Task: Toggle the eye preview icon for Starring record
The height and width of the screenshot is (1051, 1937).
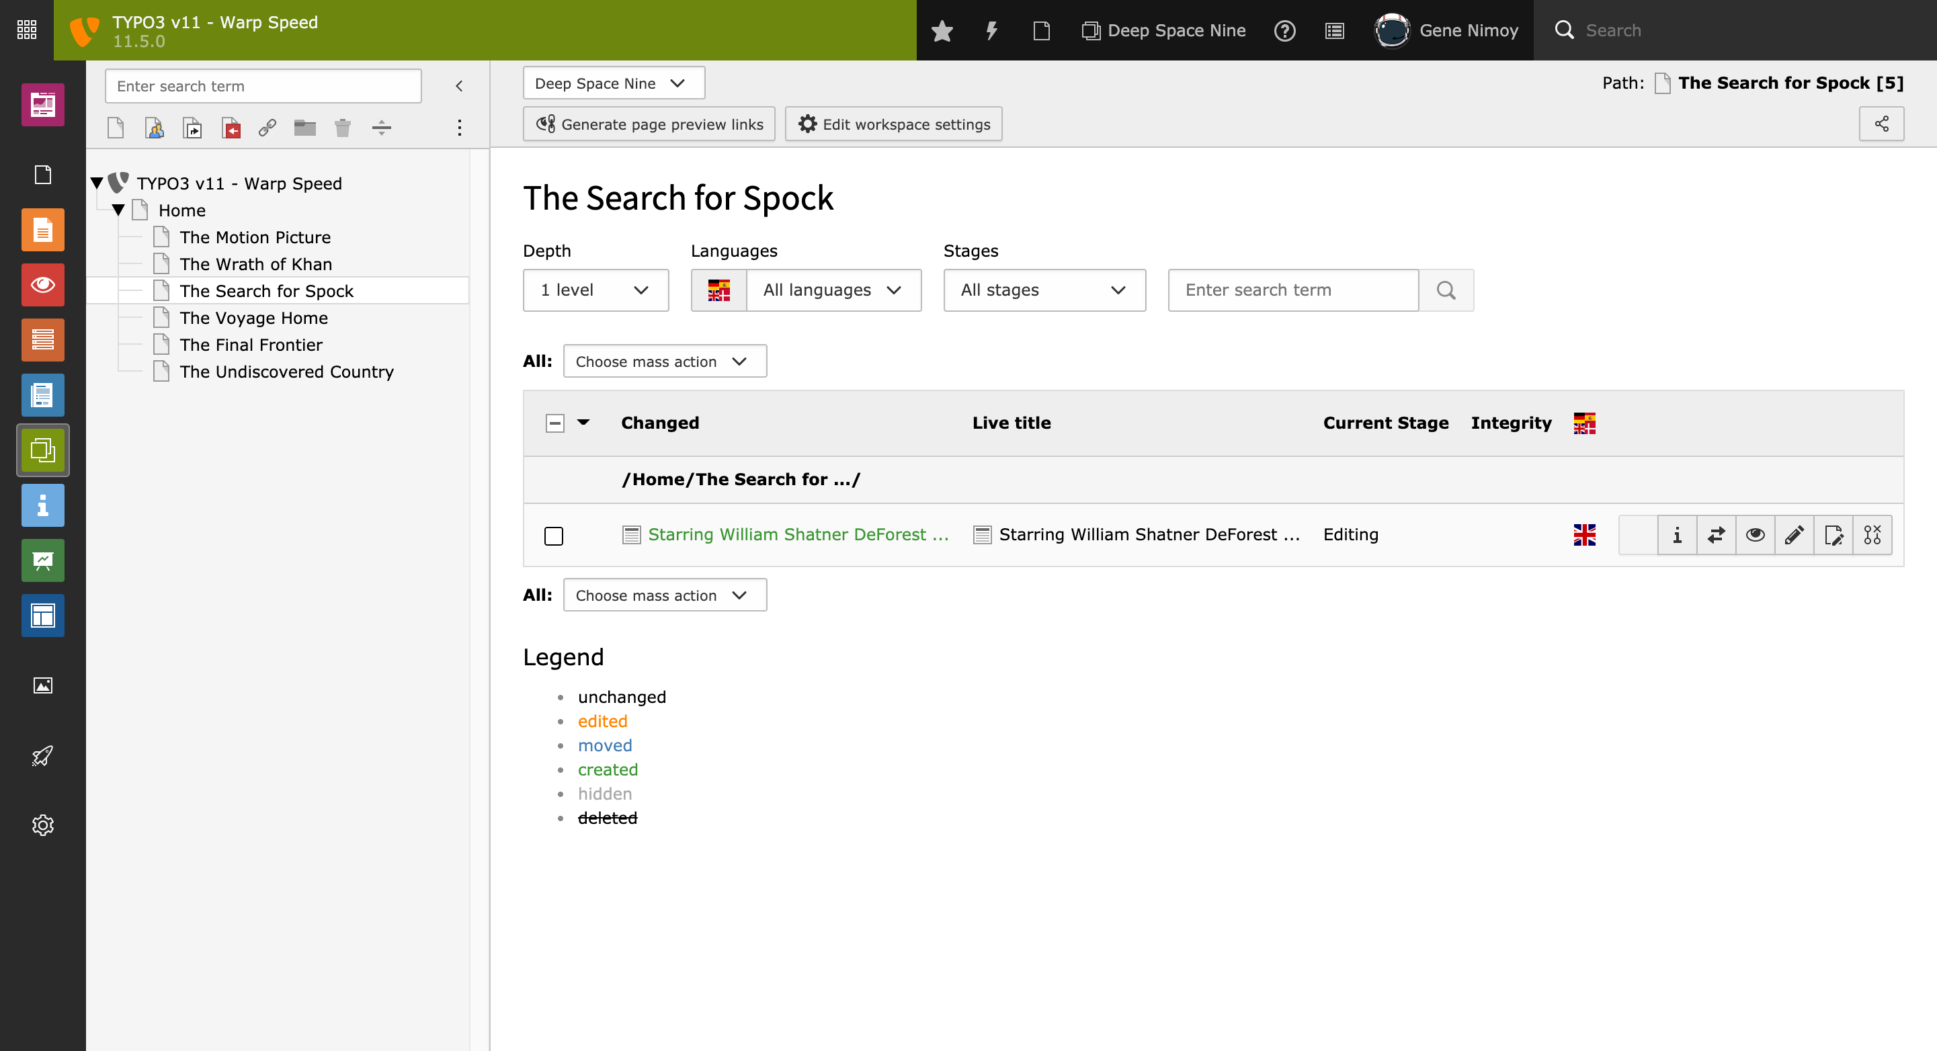Action: [1756, 534]
